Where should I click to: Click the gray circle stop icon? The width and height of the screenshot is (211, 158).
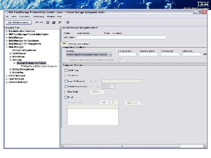68,22
